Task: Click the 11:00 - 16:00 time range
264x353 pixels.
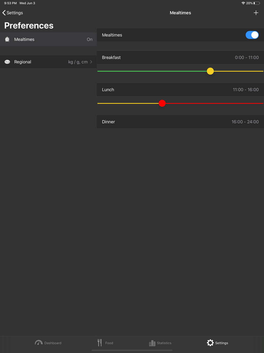Action: click(246, 90)
